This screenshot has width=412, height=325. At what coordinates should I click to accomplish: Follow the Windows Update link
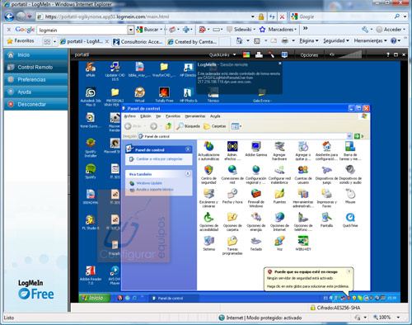[149, 183]
